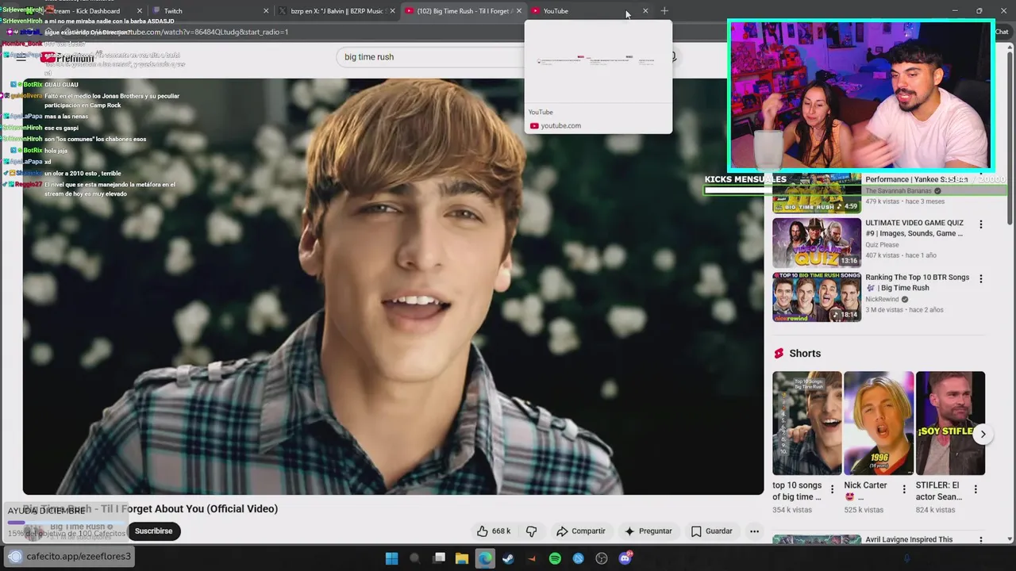1016x571 pixels.
Task: Open options for STIFLER short
Action: [x=975, y=489]
